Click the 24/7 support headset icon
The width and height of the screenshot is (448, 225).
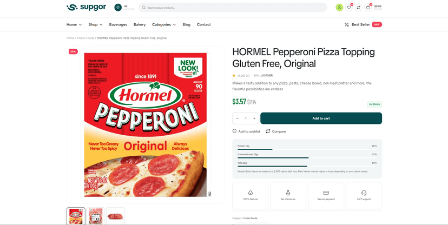[x=364, y=193]
